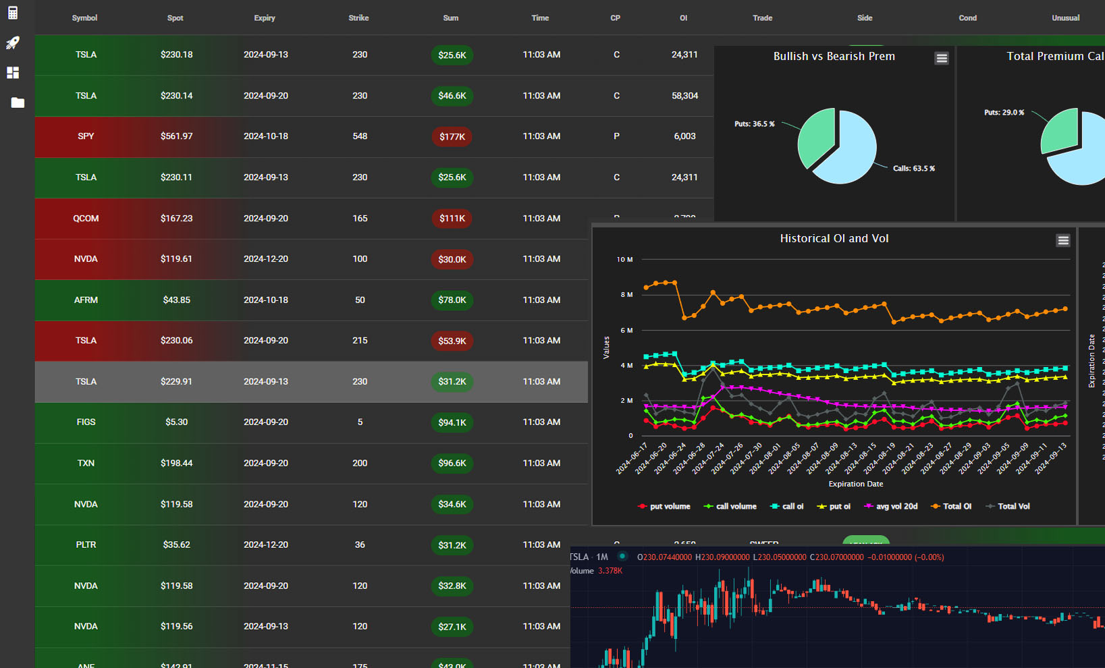Toggle Total Vol legend series
This screenshot has width=1105, height=668.
[x=1008, y=507]
